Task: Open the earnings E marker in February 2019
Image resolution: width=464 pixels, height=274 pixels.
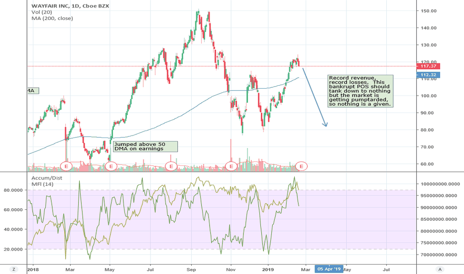Action: [x=301, y=166]
